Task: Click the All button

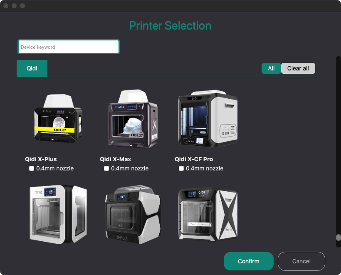Action: point(271,68)
